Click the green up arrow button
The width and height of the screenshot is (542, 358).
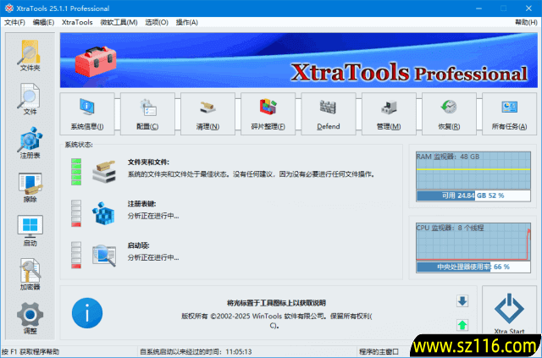[462, 325]
